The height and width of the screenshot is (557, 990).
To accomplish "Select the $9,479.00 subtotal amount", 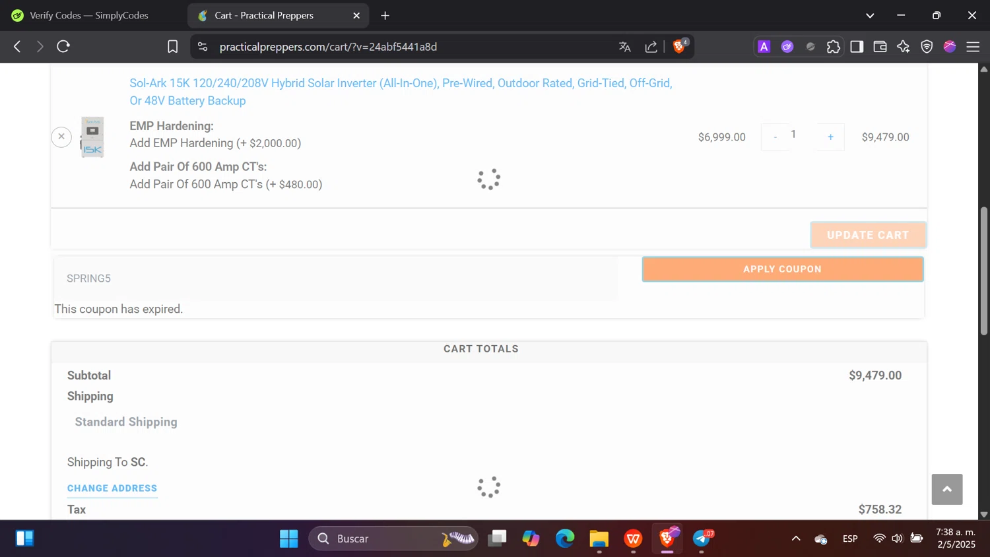I will (x=875, y=376).
